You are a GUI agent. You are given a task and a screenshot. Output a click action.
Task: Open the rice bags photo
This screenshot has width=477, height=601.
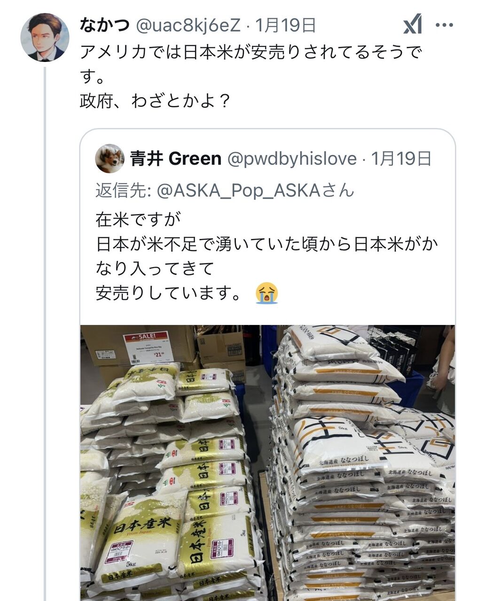tap(267, 462)
